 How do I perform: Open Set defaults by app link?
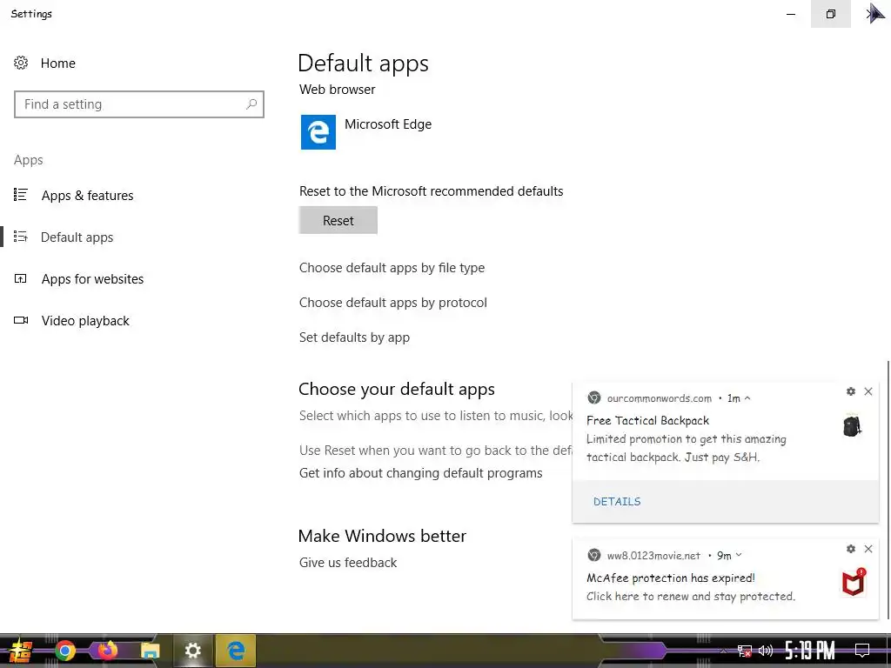point(355,337)
